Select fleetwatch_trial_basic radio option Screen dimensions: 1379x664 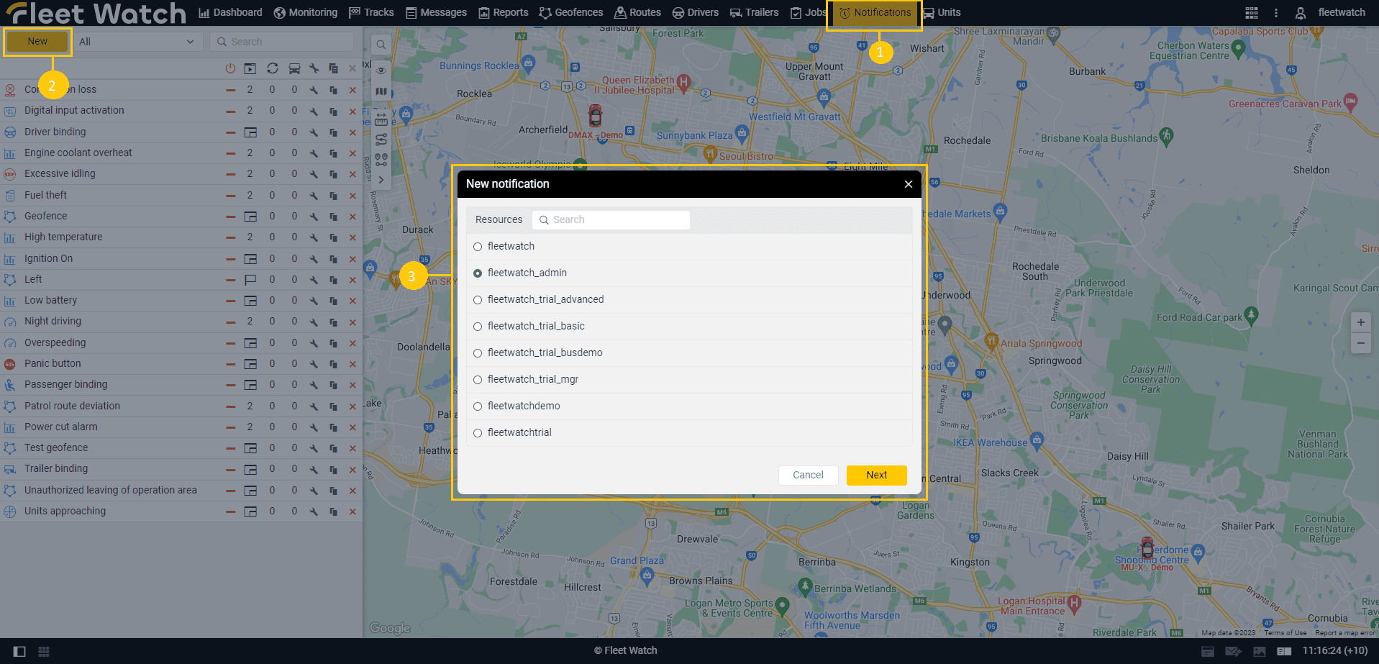[478, 327]
